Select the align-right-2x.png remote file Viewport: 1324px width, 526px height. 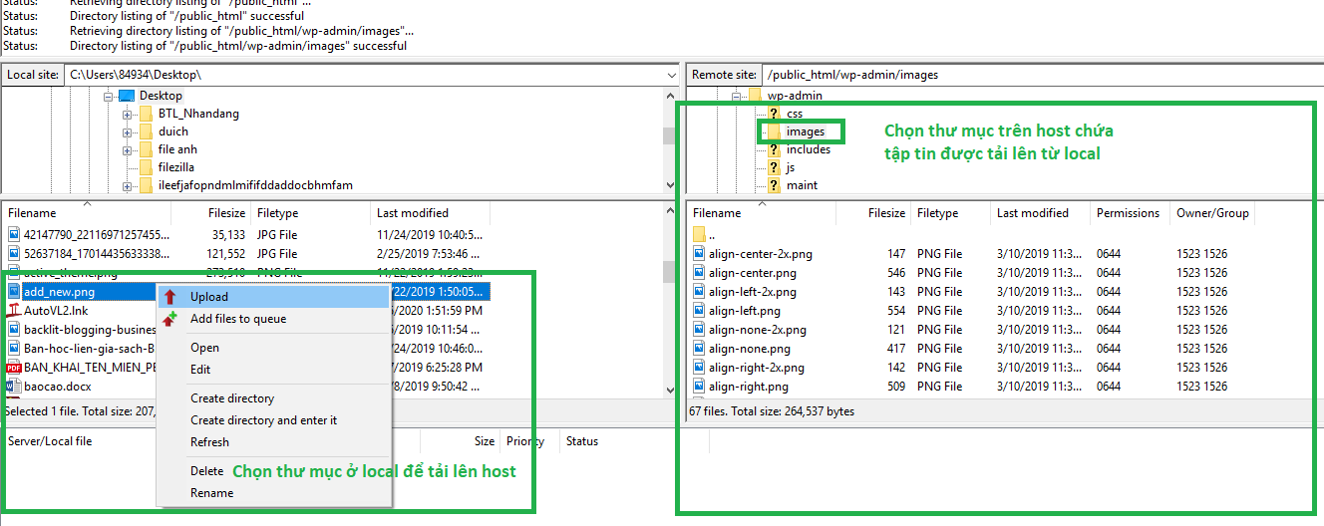(x=757, y=368)
